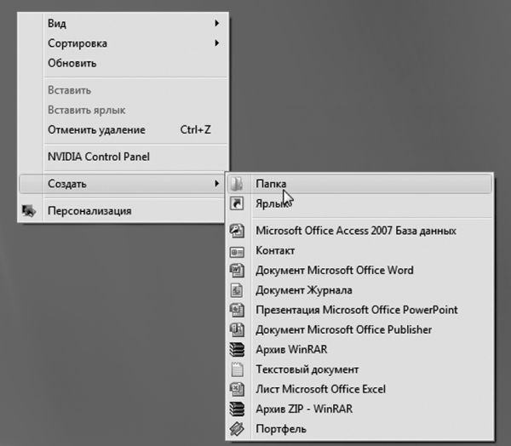Click the folder icon next to Папка
The image size is (511, 446).
pos(238,184)
